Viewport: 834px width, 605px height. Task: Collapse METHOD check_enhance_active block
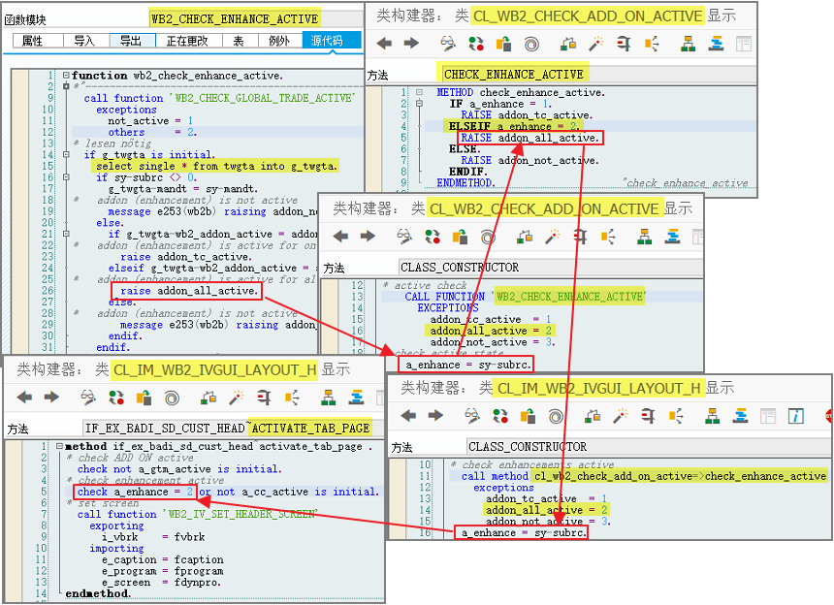coord(419,92)
